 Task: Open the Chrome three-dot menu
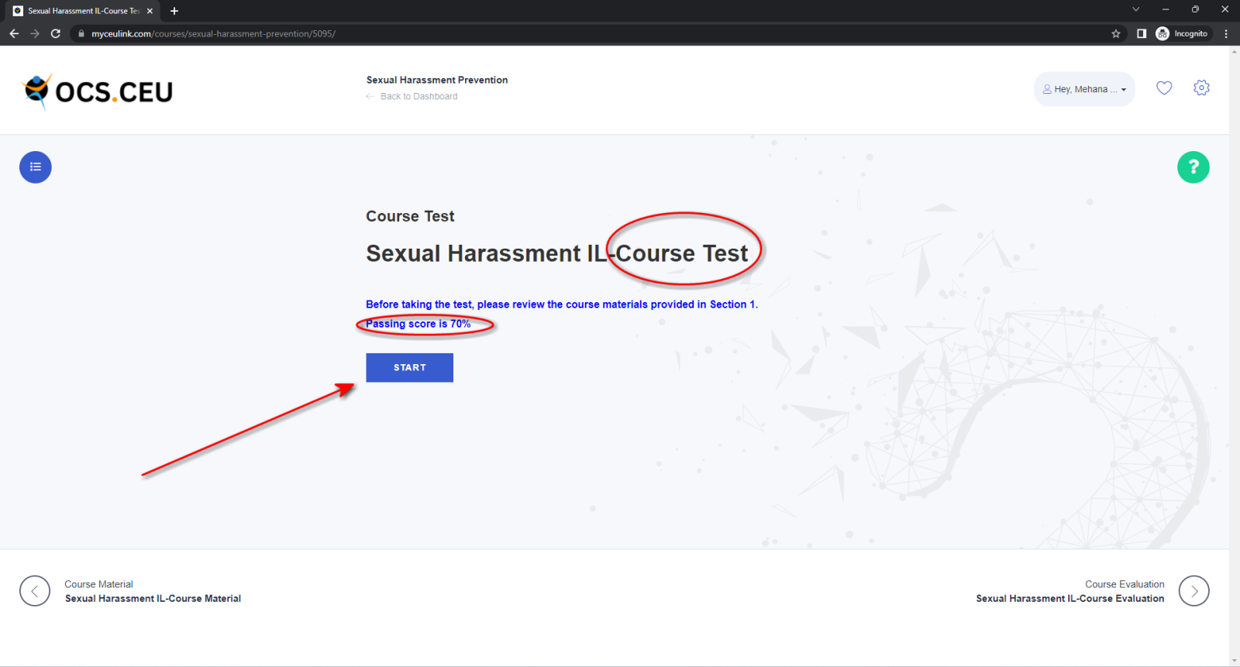click(1226, 34)
